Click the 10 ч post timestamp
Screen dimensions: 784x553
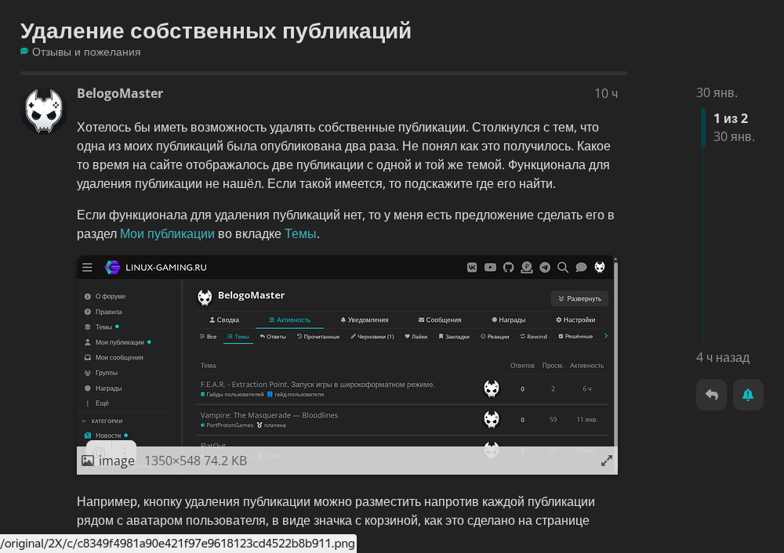pos(605,94)
